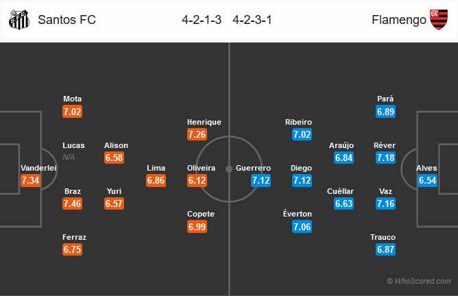Open the WhoScored.com watermark link

(x=418, y=281)
